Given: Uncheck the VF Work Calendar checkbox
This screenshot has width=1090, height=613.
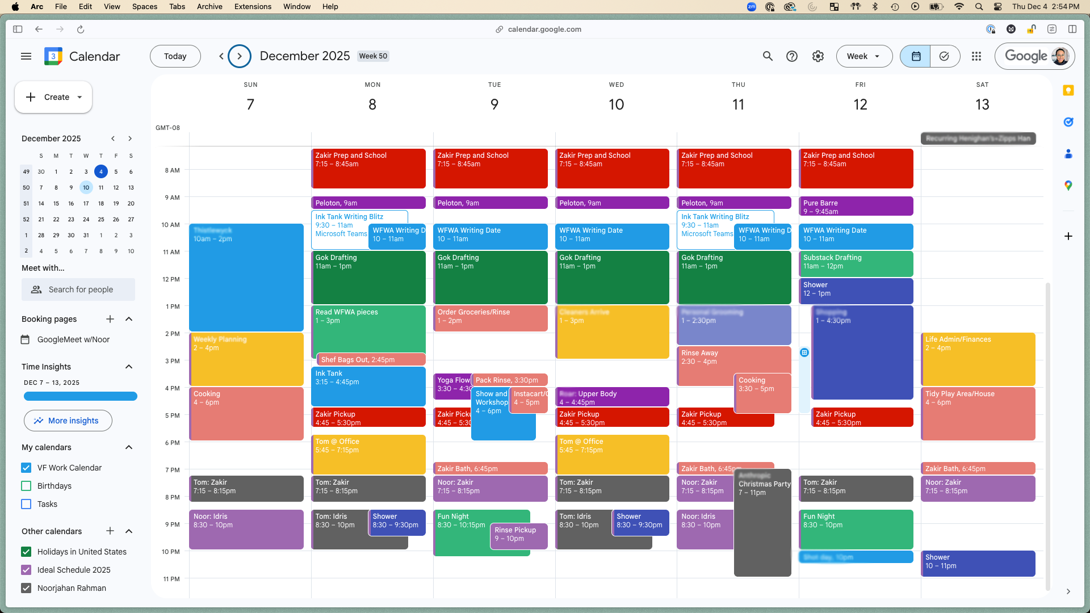Looking at the screenshot, I should pyautogui.click(x=26, y=468).
